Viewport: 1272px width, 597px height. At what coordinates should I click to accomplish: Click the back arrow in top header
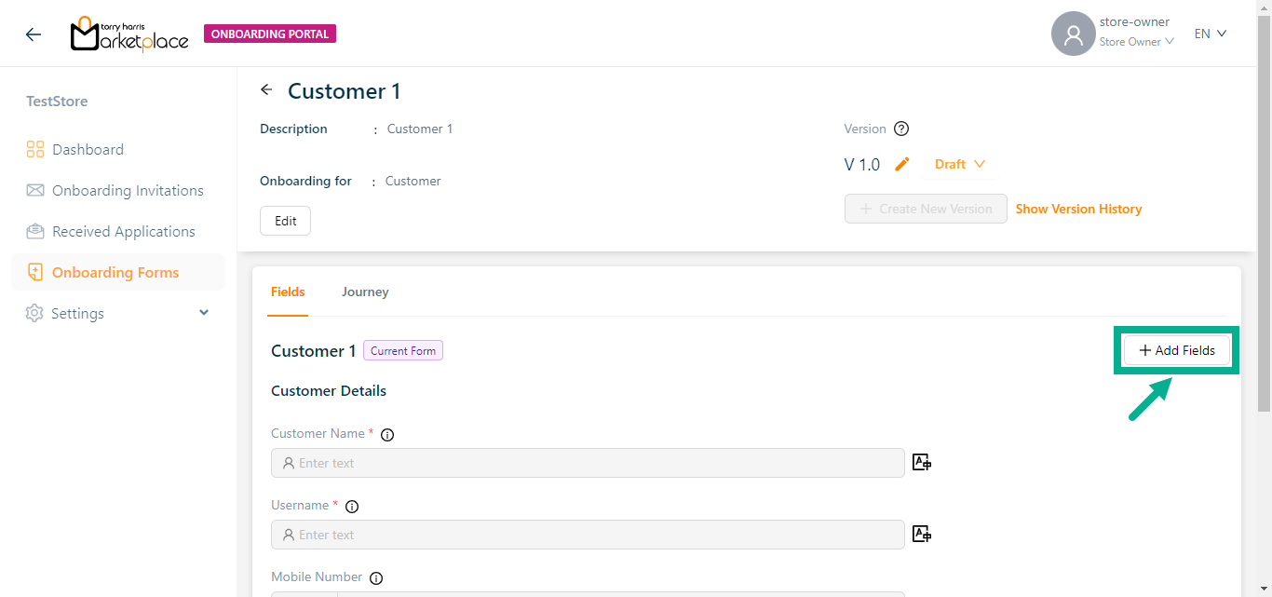point(34,34)
